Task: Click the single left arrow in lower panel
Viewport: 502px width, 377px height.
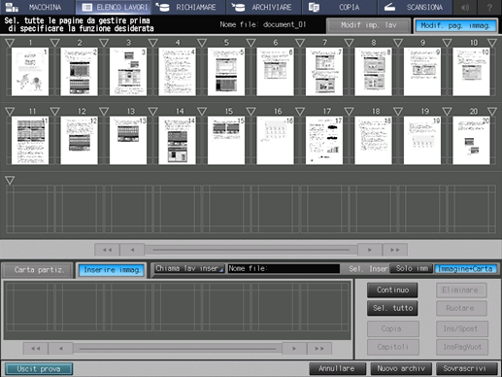Action: (60, 349)
